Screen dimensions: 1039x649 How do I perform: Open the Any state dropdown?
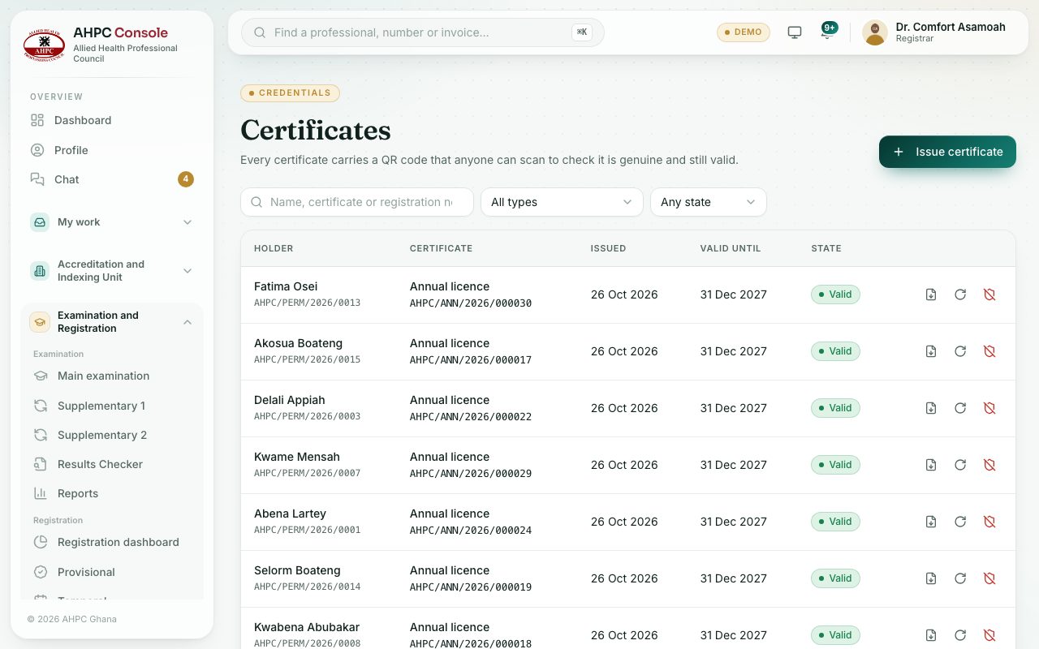(x=708, y=202)
